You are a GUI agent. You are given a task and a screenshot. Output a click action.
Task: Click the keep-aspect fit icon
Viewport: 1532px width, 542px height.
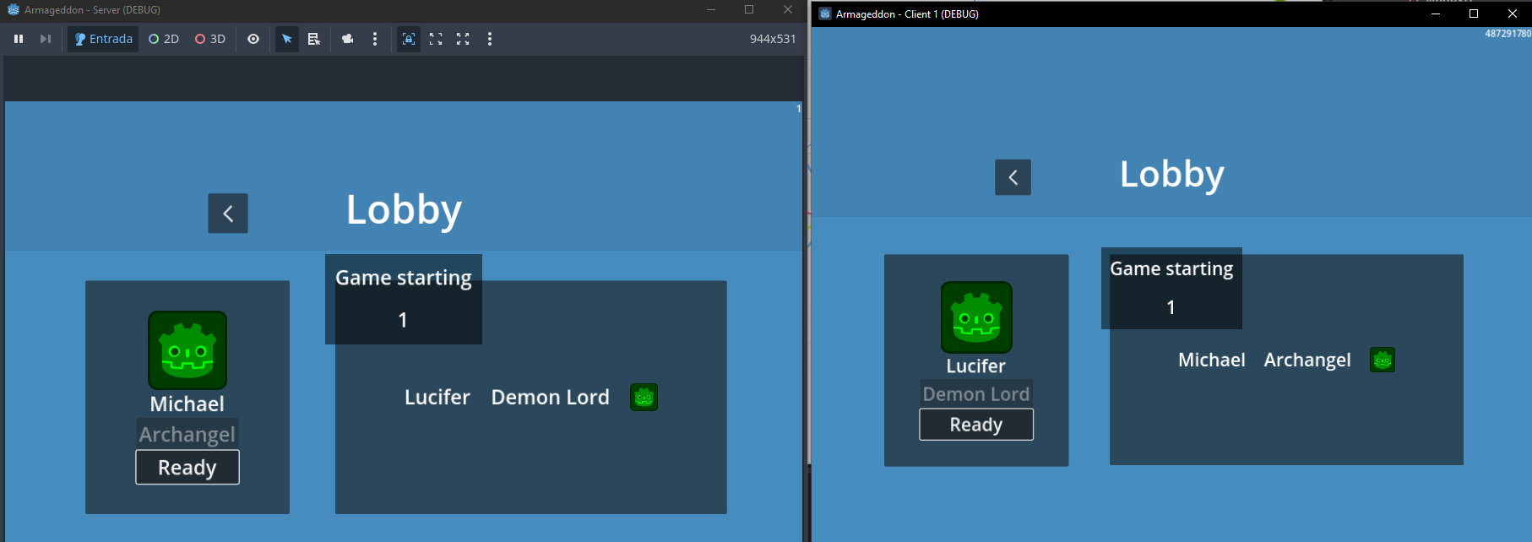(x=436, y=39)
